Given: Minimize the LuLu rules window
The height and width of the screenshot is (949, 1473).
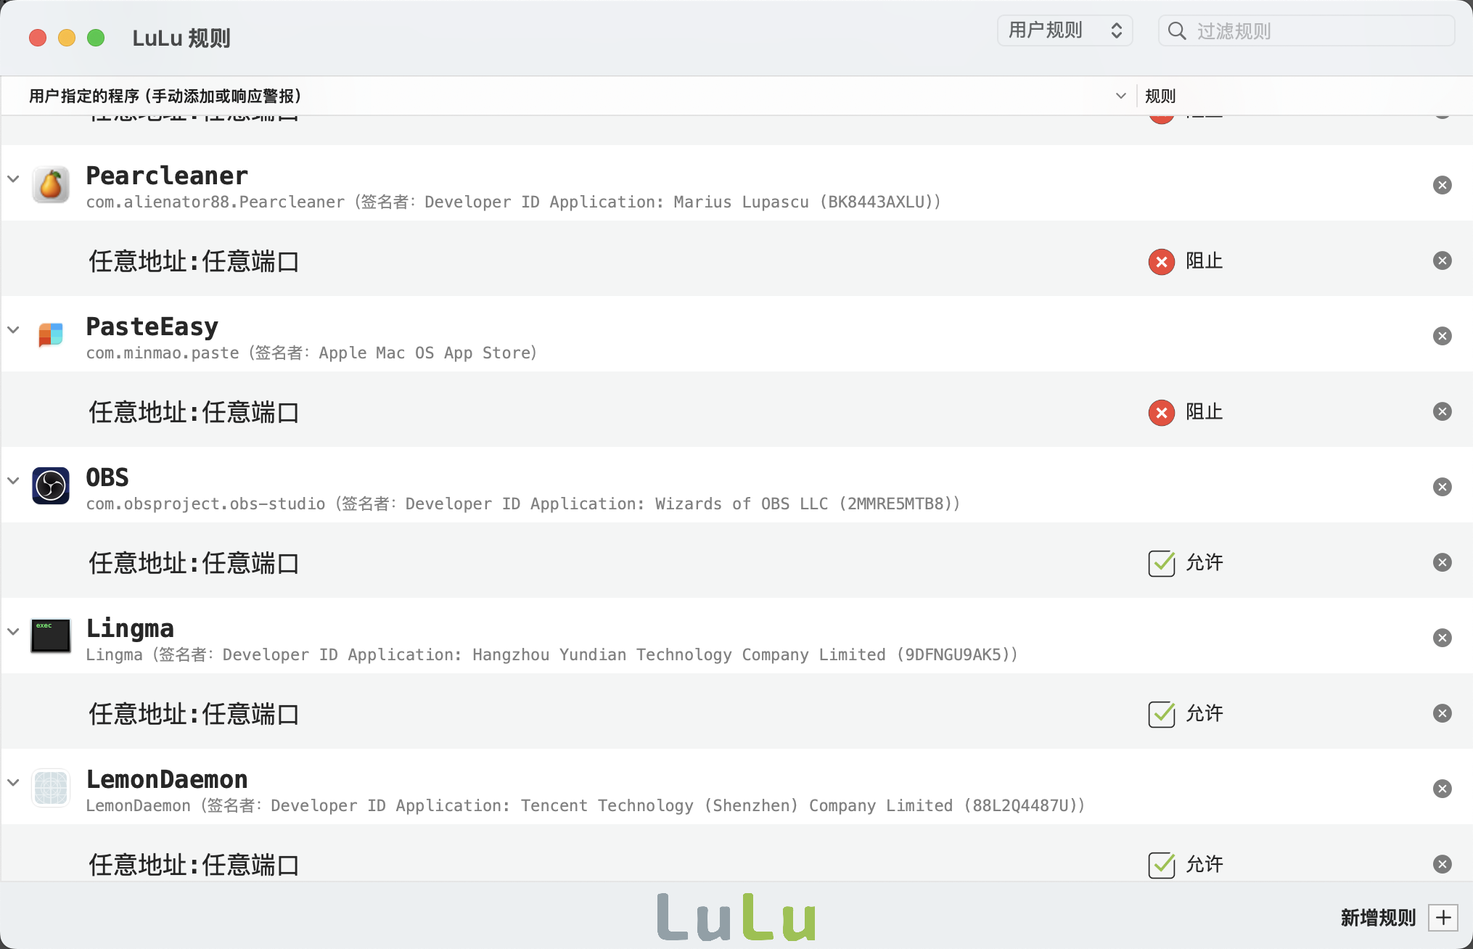Looking at the screenshot, I should pos(67,38).
